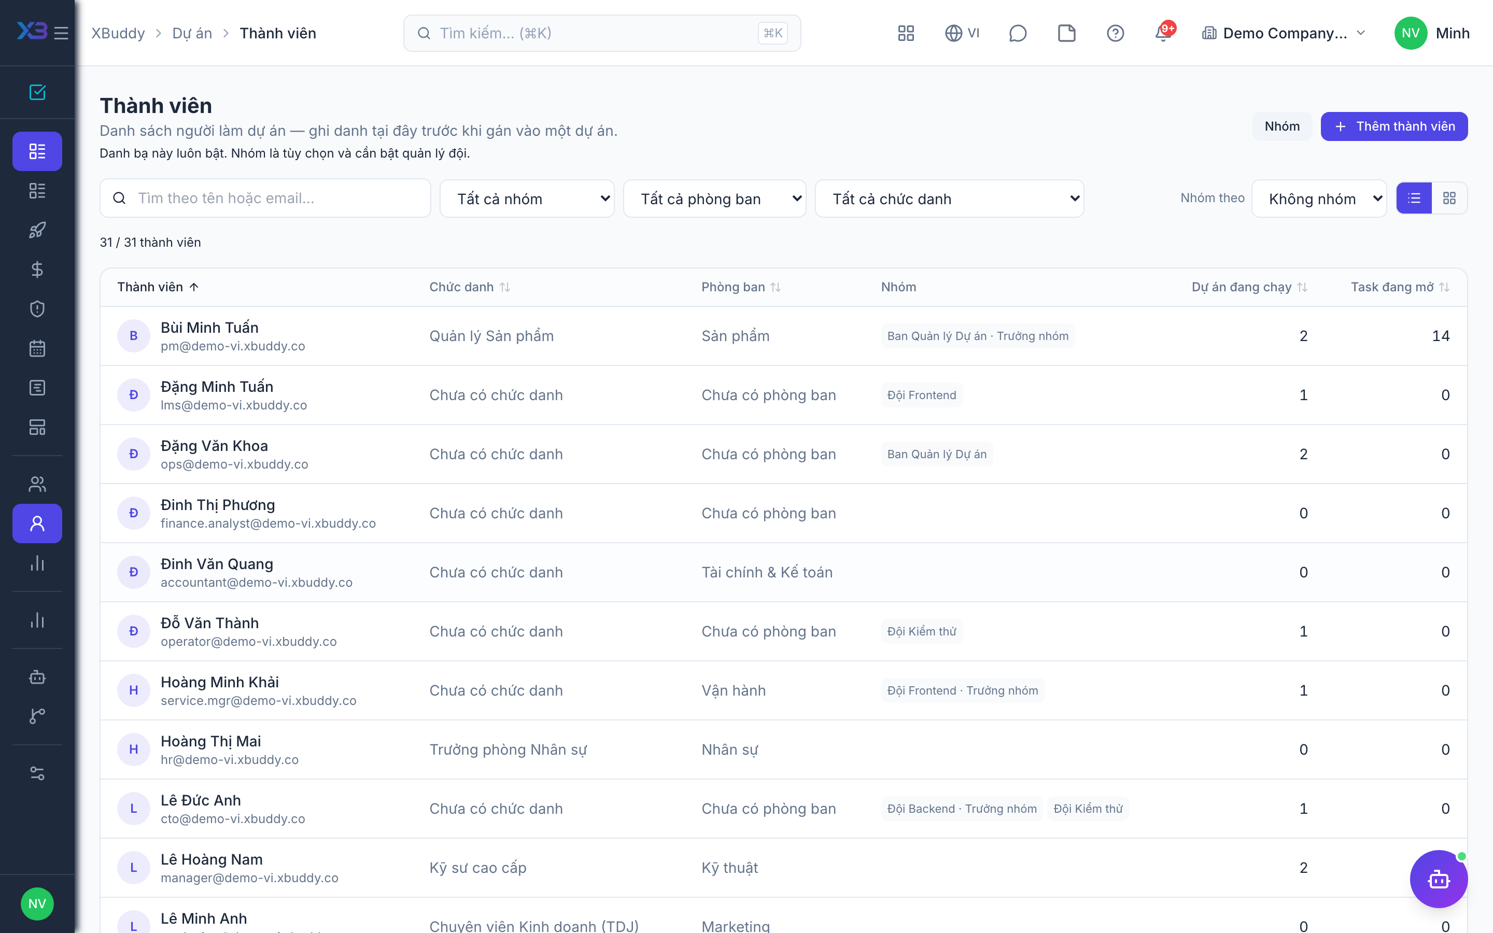Open the note document icon in top bar
1493x933 pixels.
1067,33
